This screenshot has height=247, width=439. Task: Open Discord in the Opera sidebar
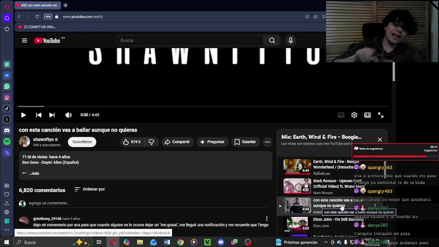pyautogui.click(x=7, y=131)
